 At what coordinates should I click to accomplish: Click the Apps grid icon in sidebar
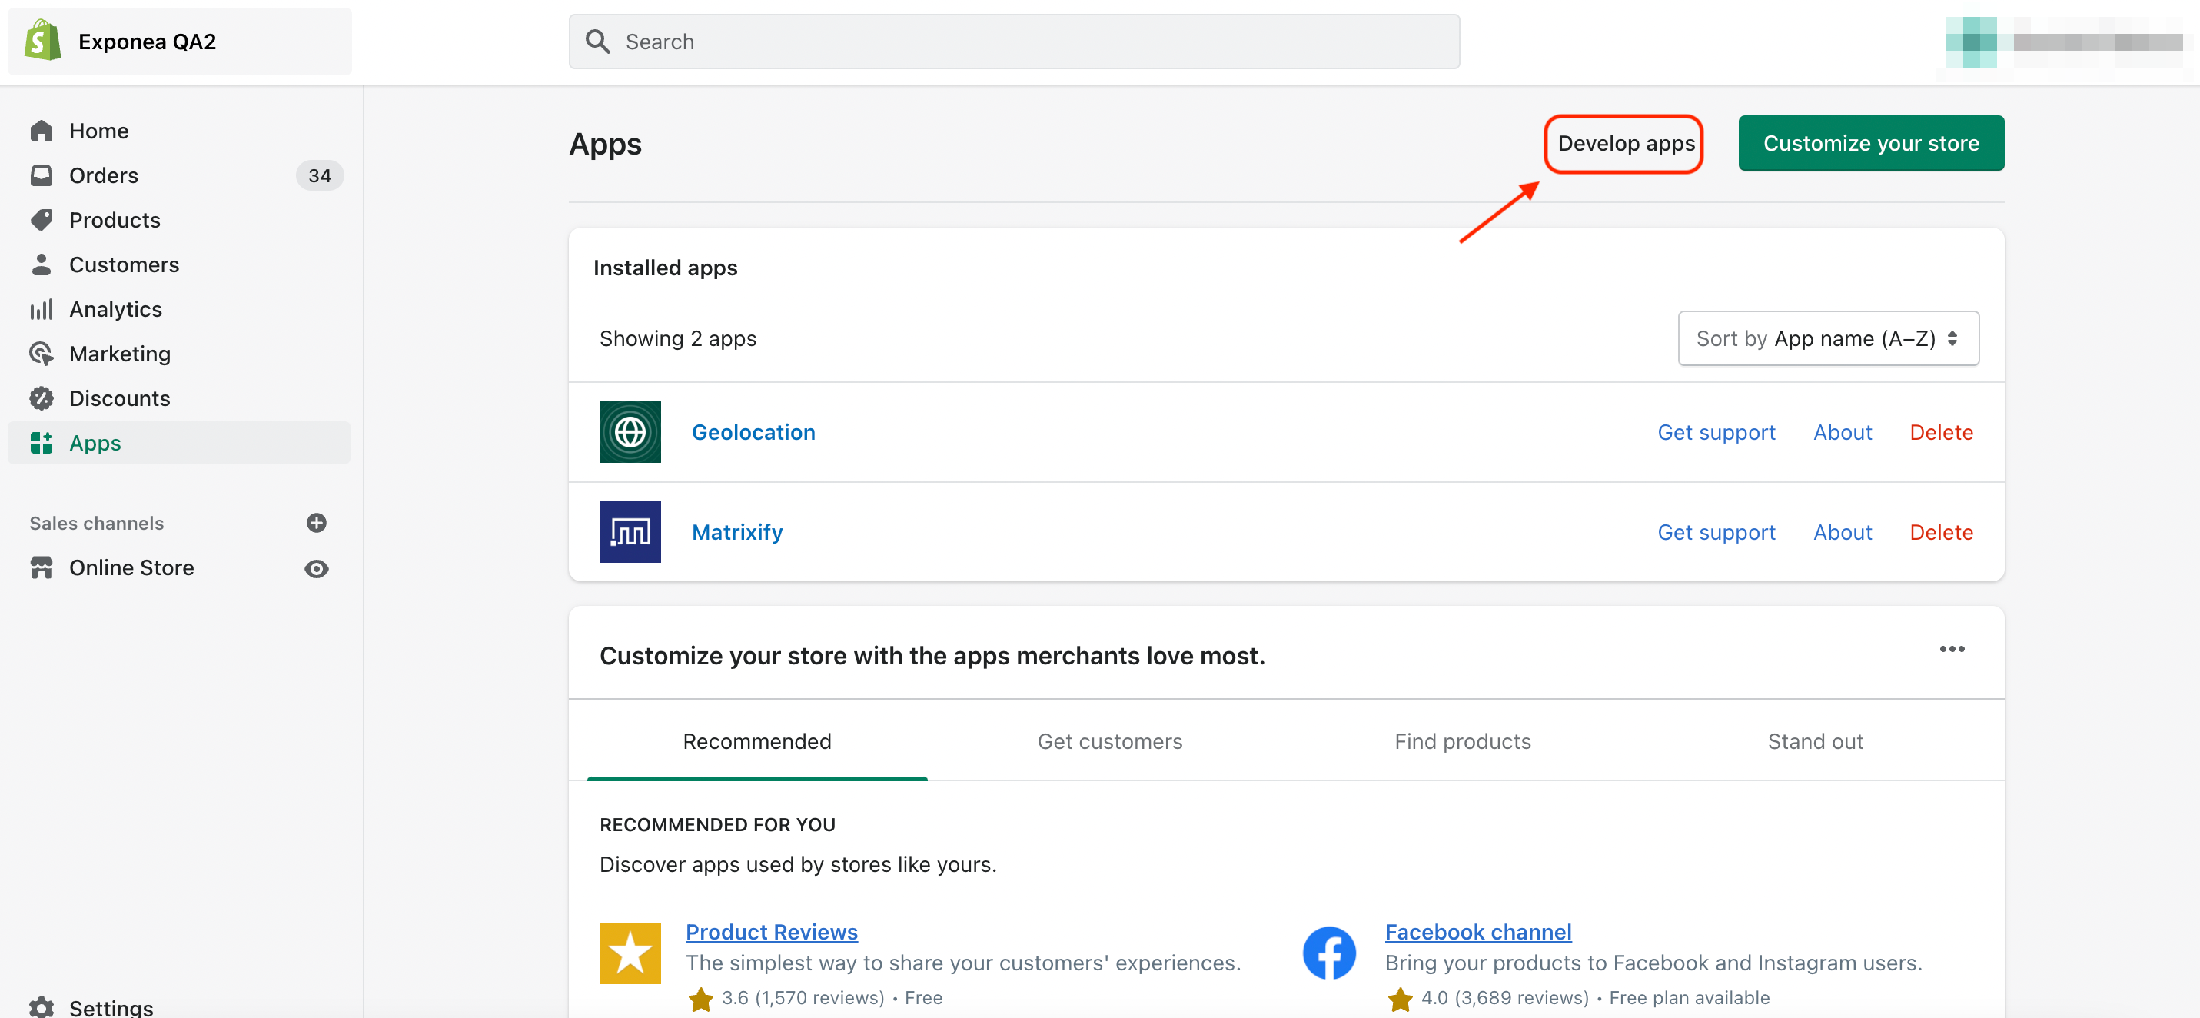41,442
